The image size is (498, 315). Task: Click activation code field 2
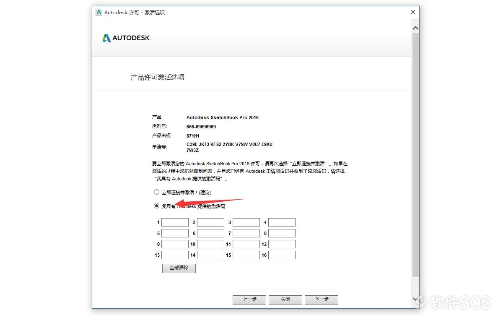point(210,222)
